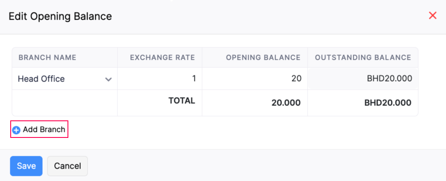Click the empty branch cell in TOTAL row

(x=65, y=102)
